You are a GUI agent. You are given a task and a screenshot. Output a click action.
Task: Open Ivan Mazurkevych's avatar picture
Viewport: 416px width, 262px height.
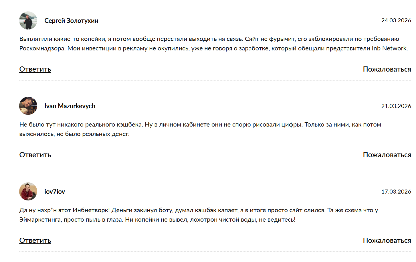(x=28, y=106)
